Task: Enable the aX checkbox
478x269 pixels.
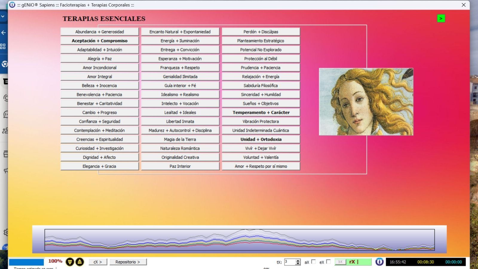Action: pos(313,262)
